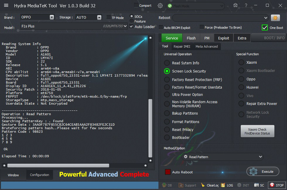Viewport: 287px width, 190px height.
Task: Toggle the red Auto Reboot checkbox
Action: click(168, 172)
